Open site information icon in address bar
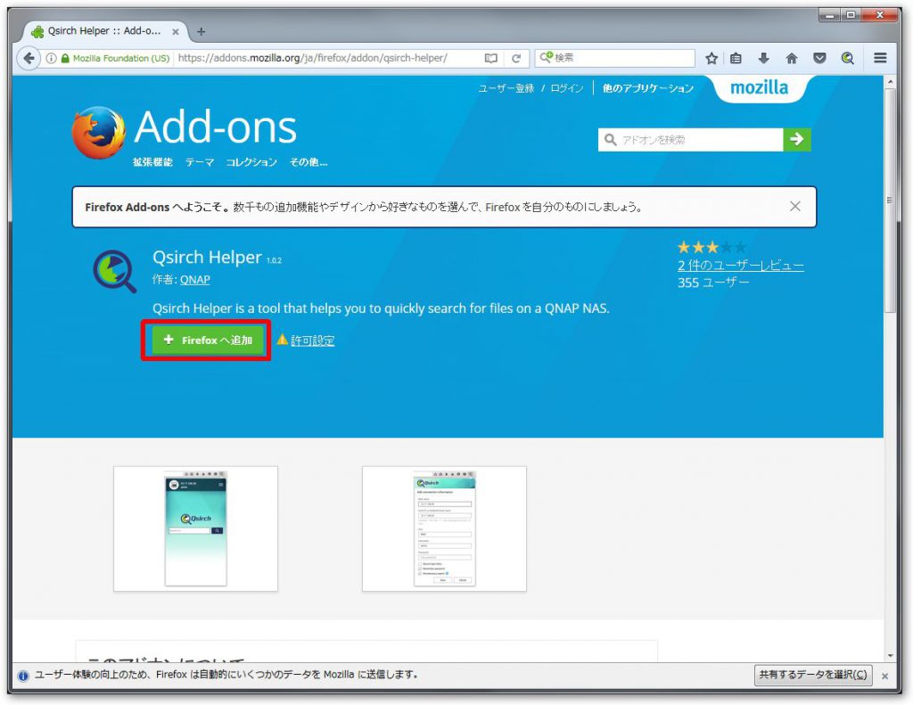The width and height of the screenshot is (913, 705). point(51,58)
